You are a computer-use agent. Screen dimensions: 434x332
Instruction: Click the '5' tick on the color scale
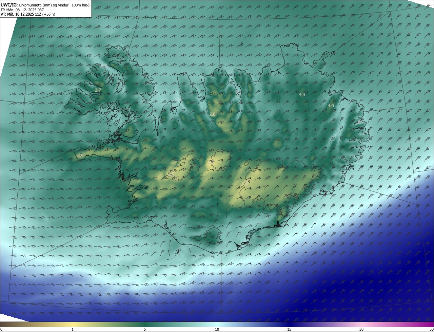145,329
